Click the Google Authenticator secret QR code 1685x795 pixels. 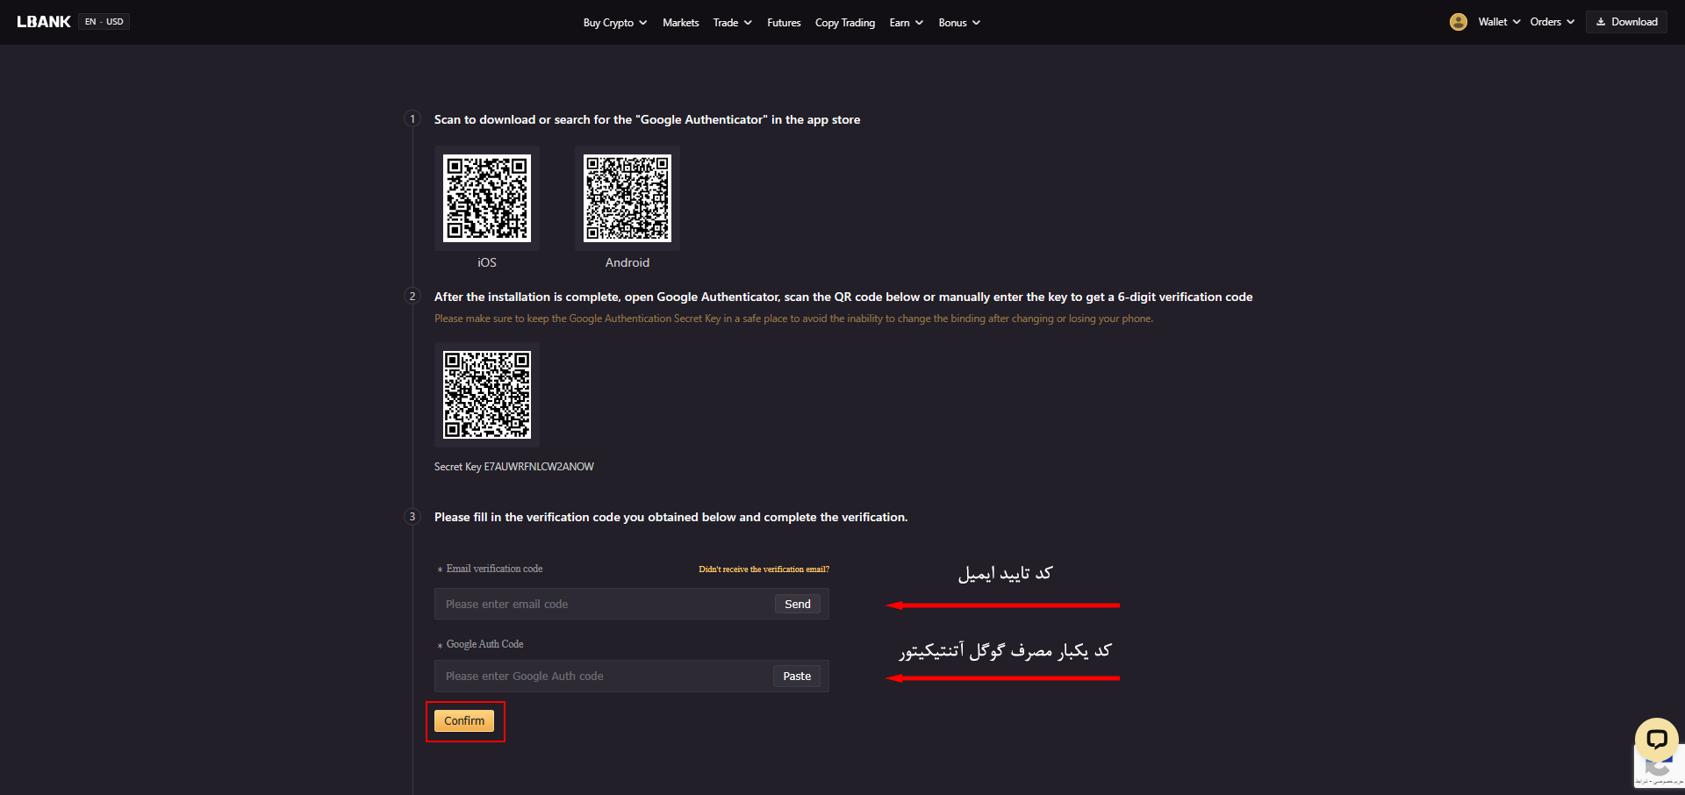[x=487, y=395]
